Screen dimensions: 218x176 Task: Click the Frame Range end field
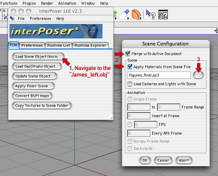pos(169,107)
